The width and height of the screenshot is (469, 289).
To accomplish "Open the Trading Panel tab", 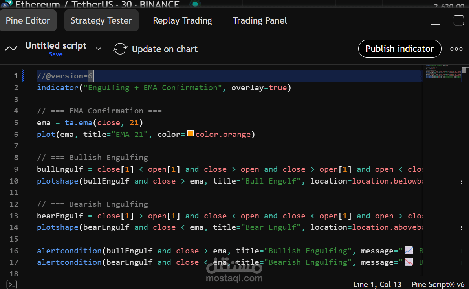I will coord(260,21).
